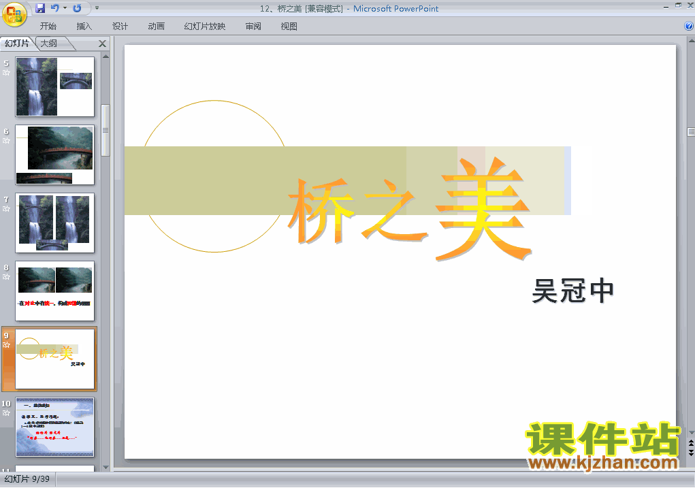
Task: Open PowerPoint help question mark icon
Action: pos(689,26)
